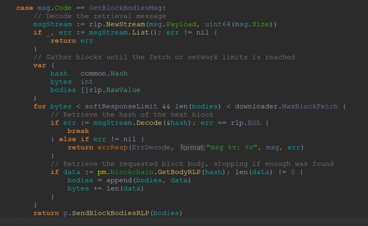
Task: Click the "bytes += len(data)" line
Action: tap(106, 189)
